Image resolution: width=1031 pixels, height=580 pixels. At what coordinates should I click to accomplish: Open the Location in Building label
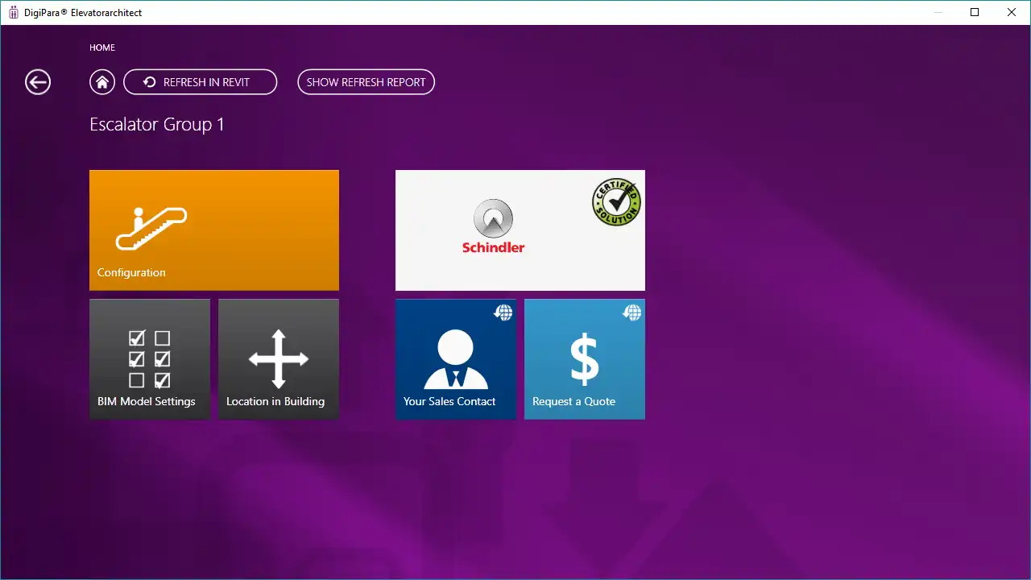coord(275,401)
